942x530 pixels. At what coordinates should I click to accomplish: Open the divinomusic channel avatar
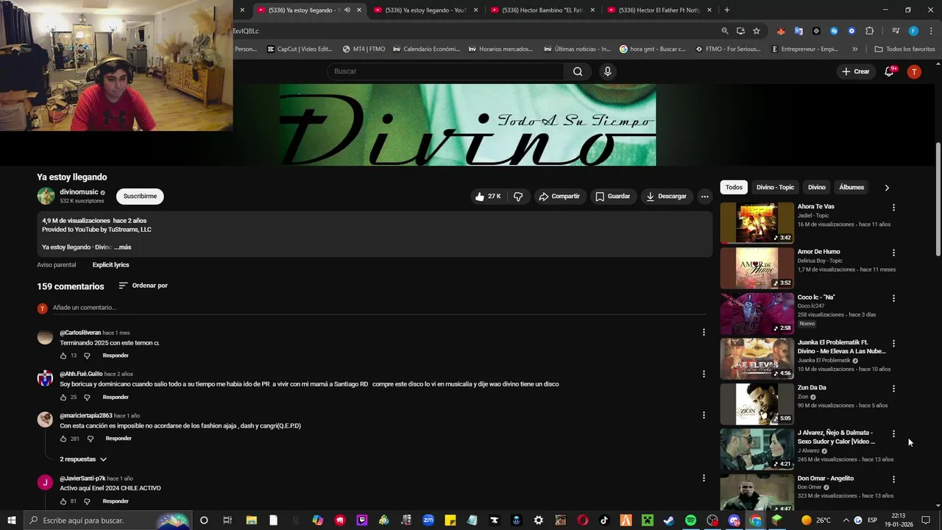pyautogui.click(x=46, y=196)
